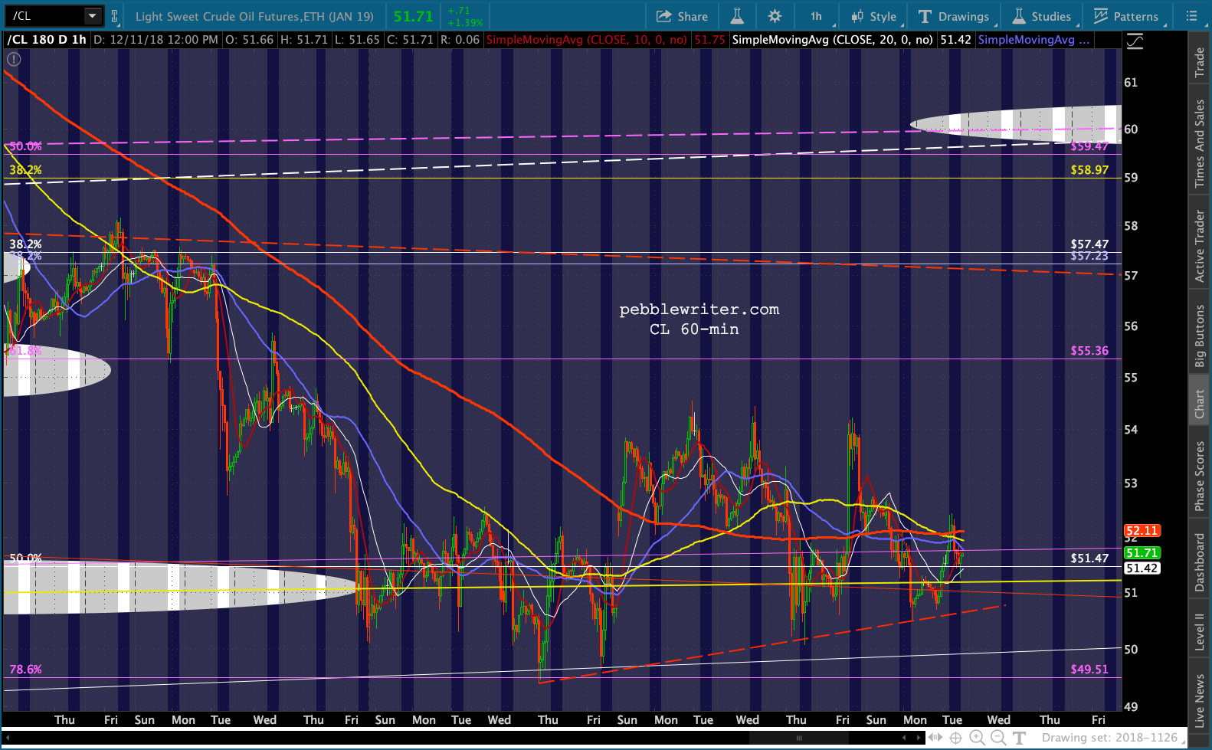Viewport: 1212px width, 750px height.
Task: Open the 1h timeframe selector
Action: coord(816,16)
